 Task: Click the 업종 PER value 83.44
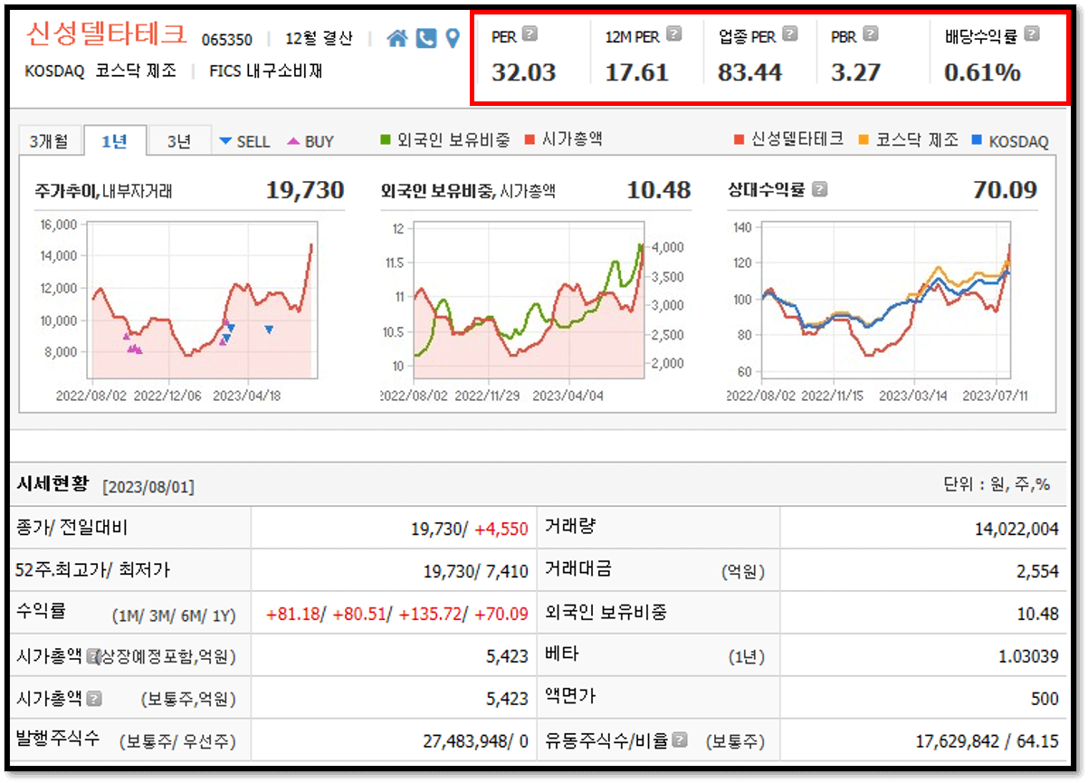[x=749, y=72]
